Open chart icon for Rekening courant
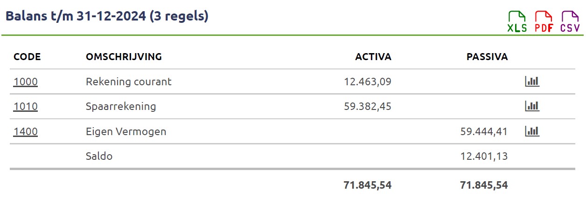The image size is (586, 198). (532, 82)
